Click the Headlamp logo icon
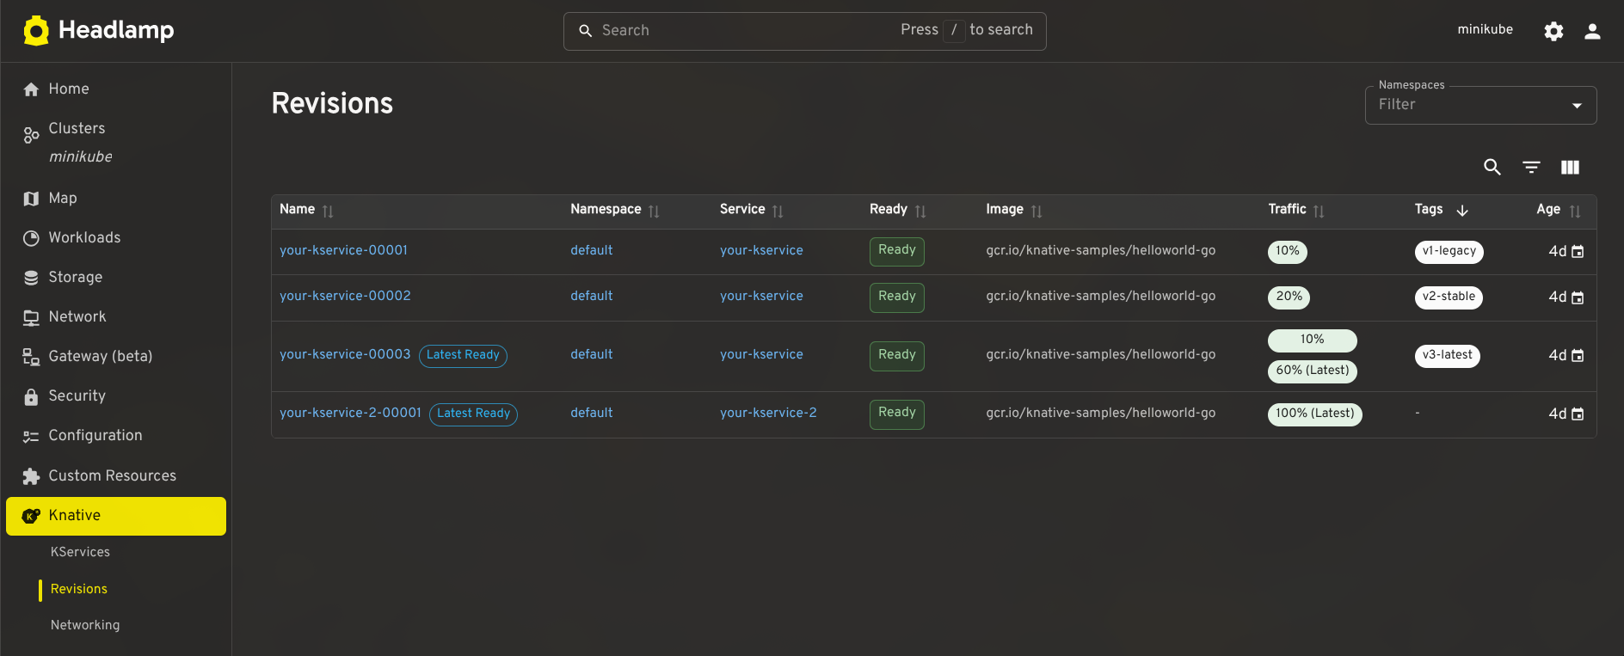Viewport: 1624px width, 656px height. (36, 30)
